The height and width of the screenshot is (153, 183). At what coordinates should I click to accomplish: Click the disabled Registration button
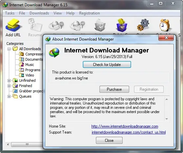tap(149, 89)
